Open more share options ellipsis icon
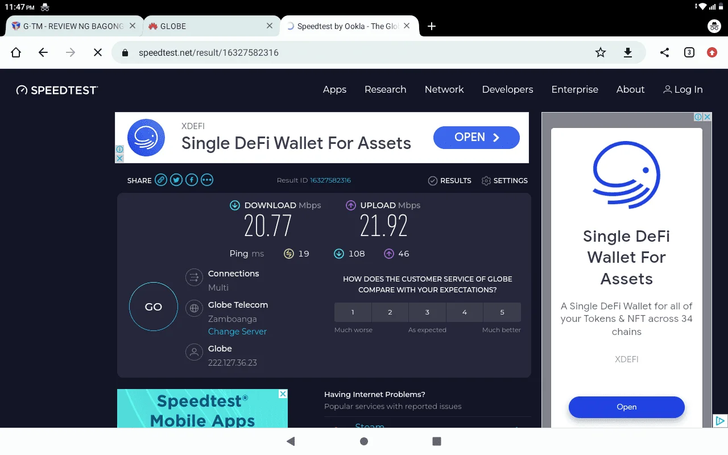Image resolution: width=728 pixels, height=455 pixels. 207,180
